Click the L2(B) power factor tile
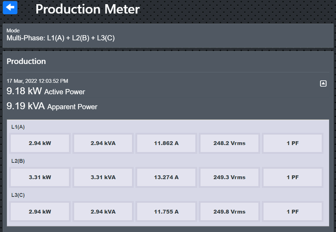The height and width of the screenshot is (232, 336). coord(292,177)
